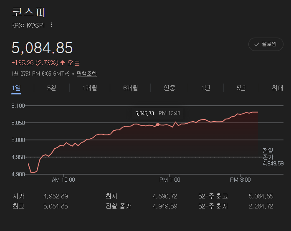The width and height of the screenshot is (291, 231).
Task: Select the 연중 year-to-date tab
Action: point(169,88)
